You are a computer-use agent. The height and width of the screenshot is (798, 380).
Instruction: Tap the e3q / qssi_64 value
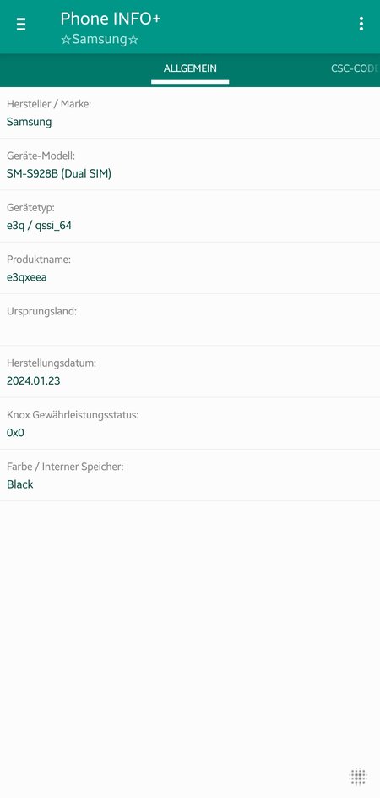point(39,226)
